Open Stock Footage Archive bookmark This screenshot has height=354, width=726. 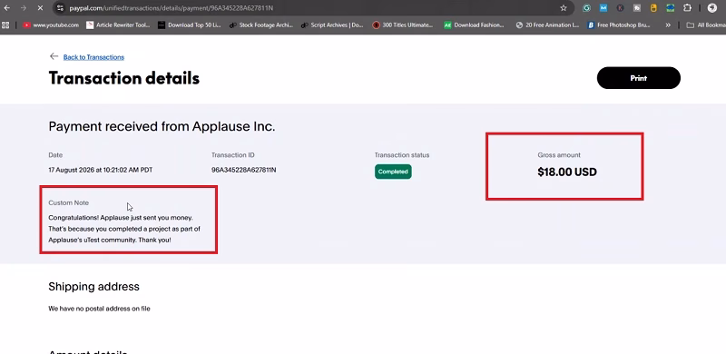(261, 25)
